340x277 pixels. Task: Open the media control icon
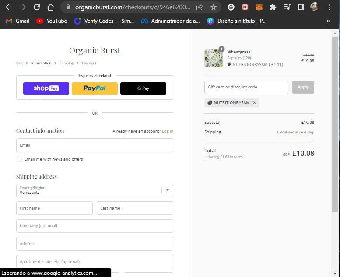287,7
